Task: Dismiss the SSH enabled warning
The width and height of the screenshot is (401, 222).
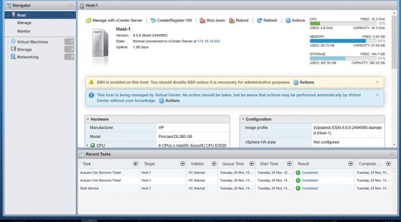Action: click(x=377, y=82)
